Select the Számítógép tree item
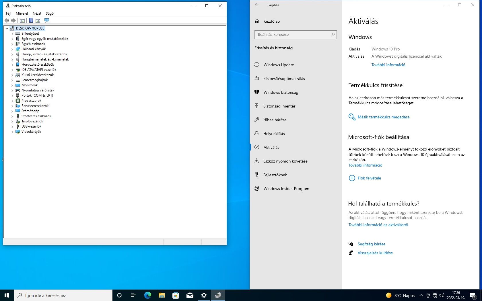 pyautogui.click(x=30, y=111)
